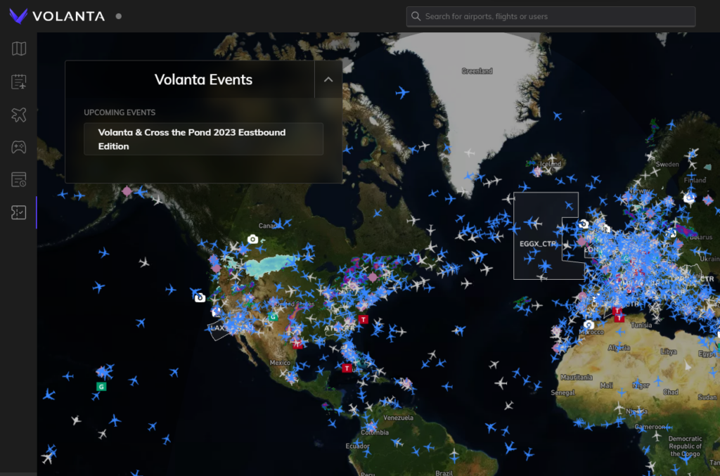This screenshot has width=720, height=476.
Task: Open the map view from sidebar
Action: [x=19, y=49]
